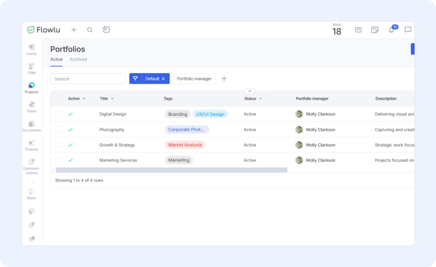436x267 pixels.
Task: Tick the checkbox for Digital Design row
Action: coord(58,114)
